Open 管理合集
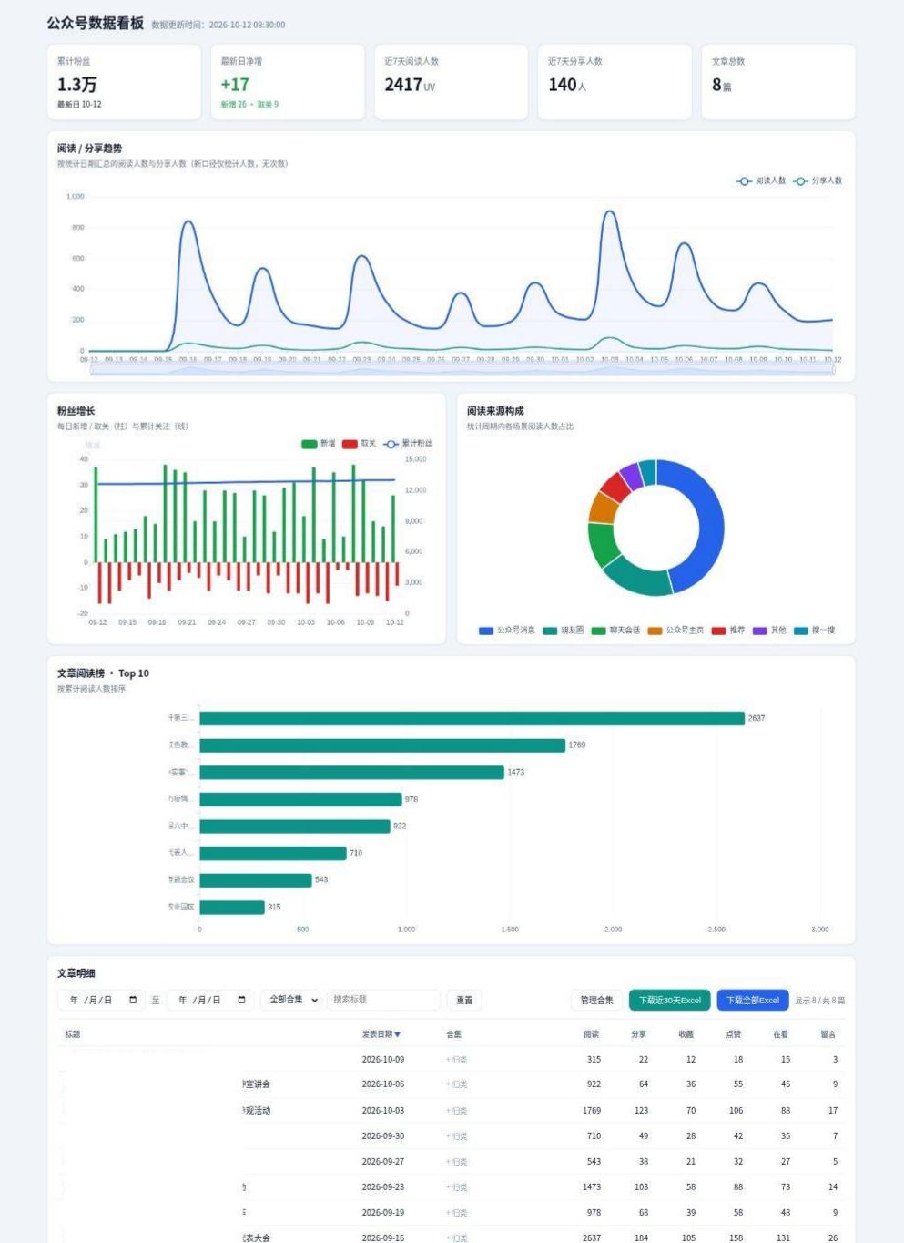 pyautogui.click(x=597, y=1000)
